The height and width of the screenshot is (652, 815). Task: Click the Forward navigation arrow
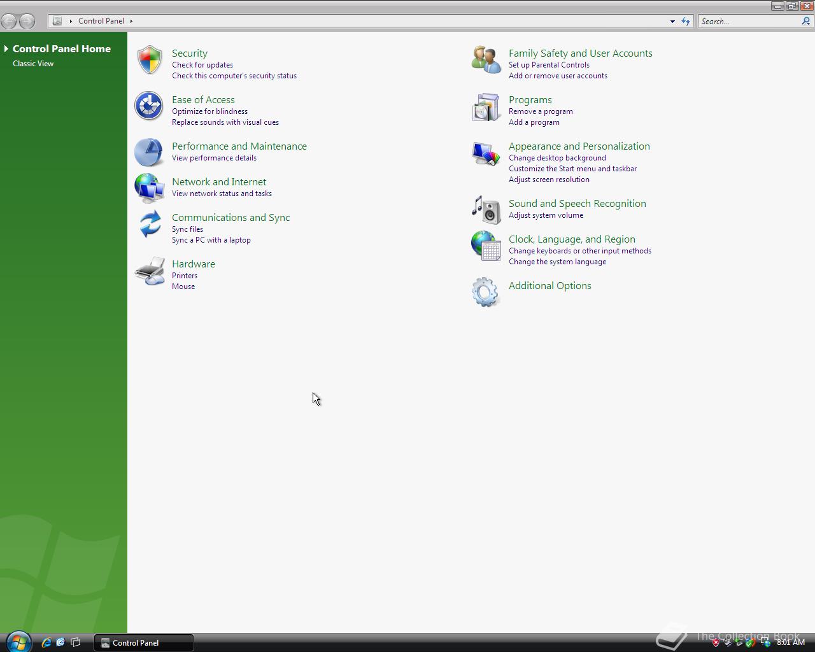[27, 21]
